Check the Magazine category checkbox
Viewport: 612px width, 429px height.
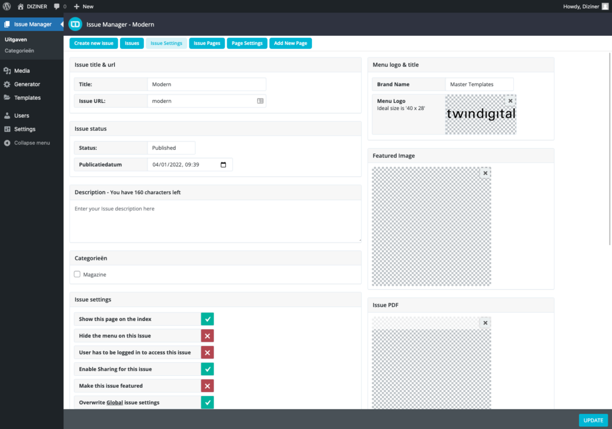(77, 274)
